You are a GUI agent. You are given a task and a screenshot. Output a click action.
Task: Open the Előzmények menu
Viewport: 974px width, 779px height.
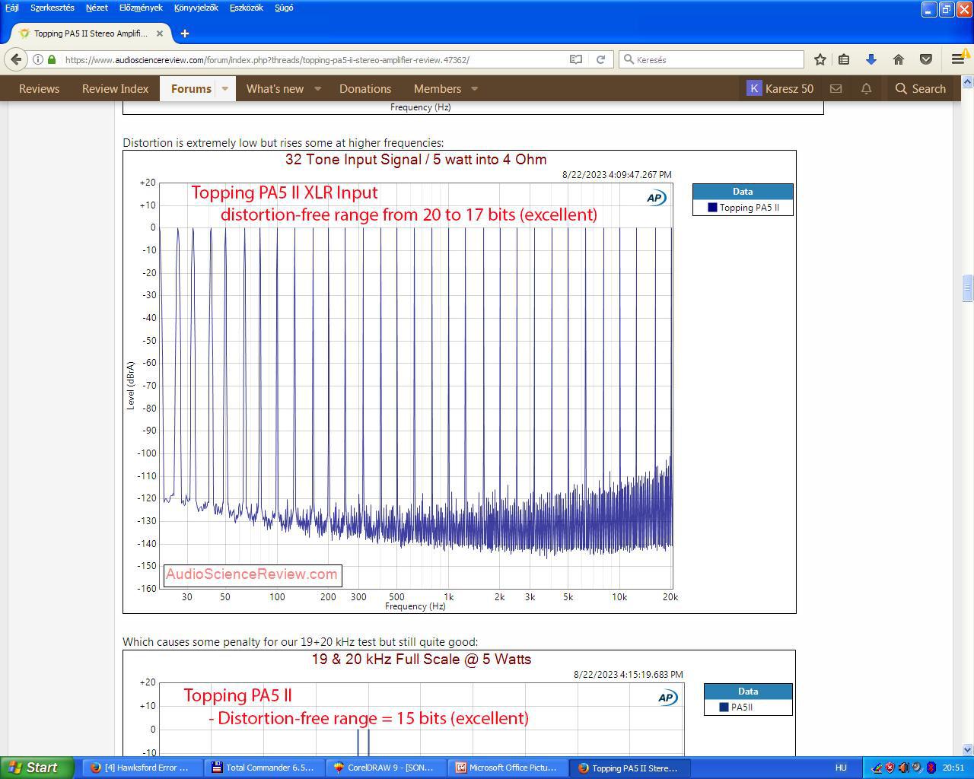(141, 8)
